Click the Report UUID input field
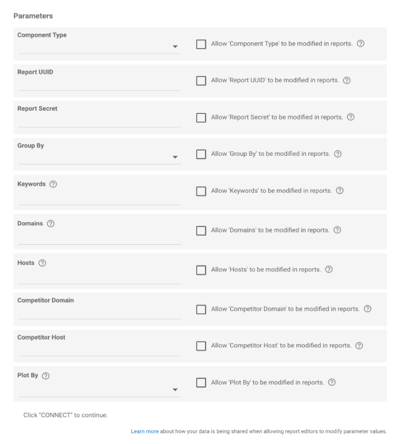 pos(99,84)
